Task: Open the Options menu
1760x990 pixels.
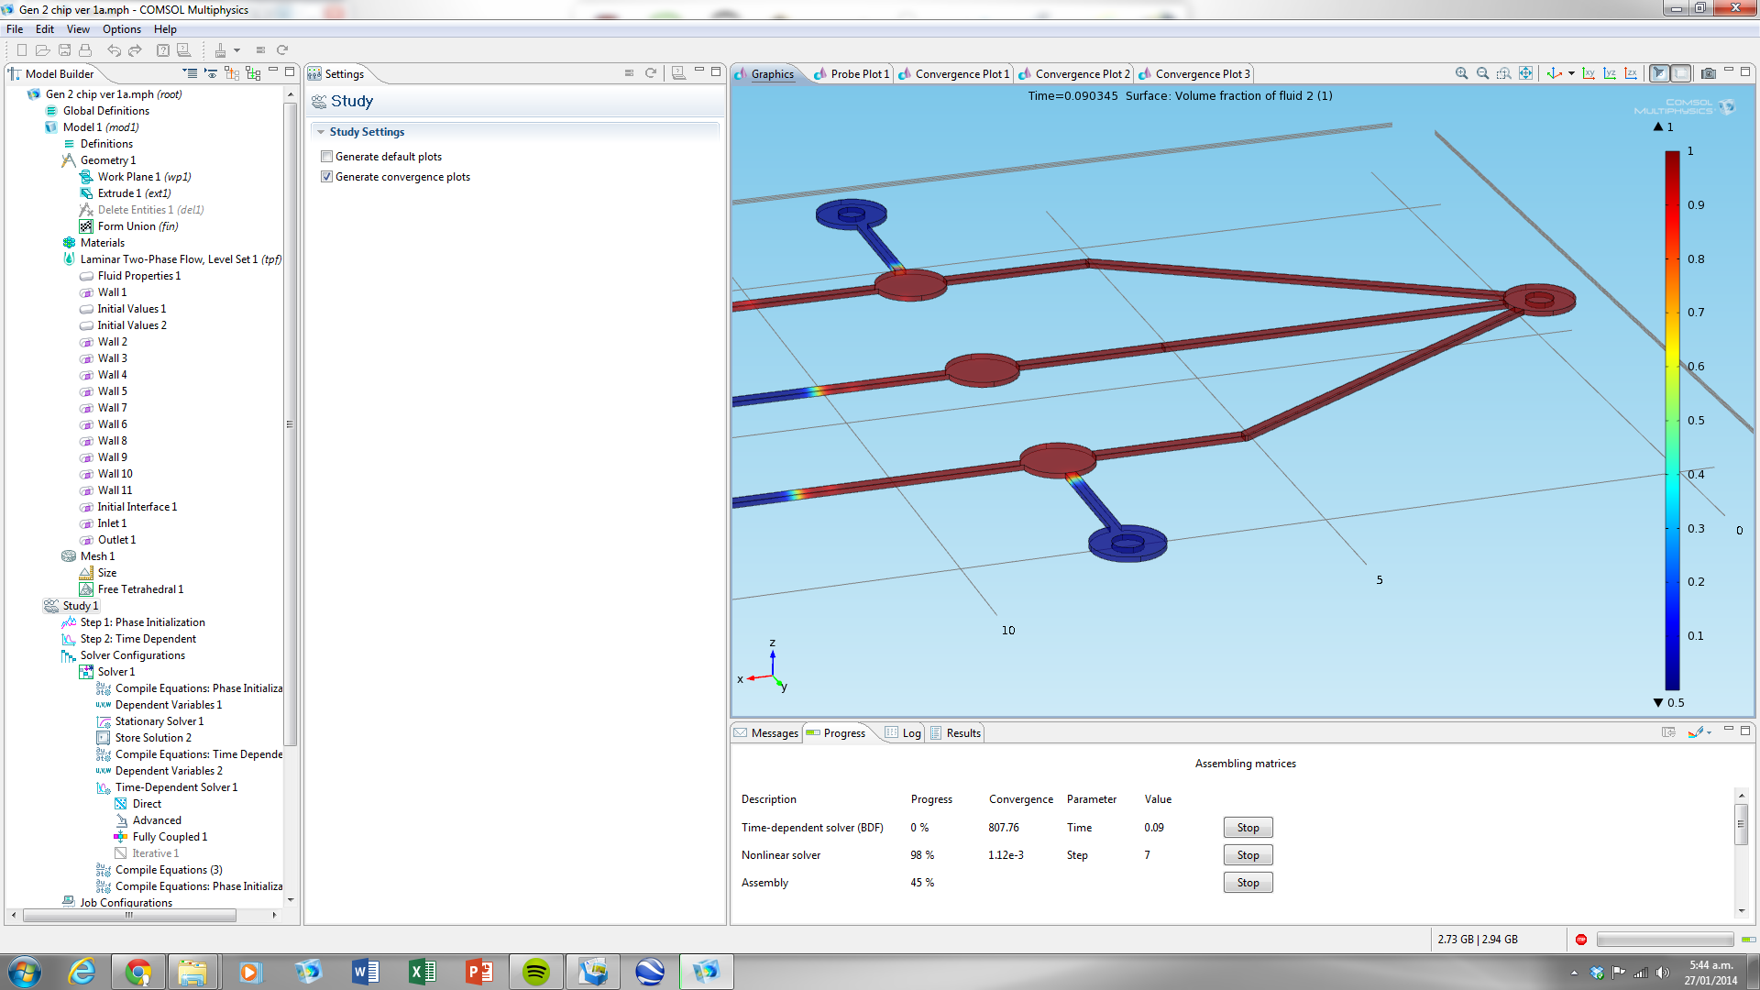Action: [x=122, y=29]
